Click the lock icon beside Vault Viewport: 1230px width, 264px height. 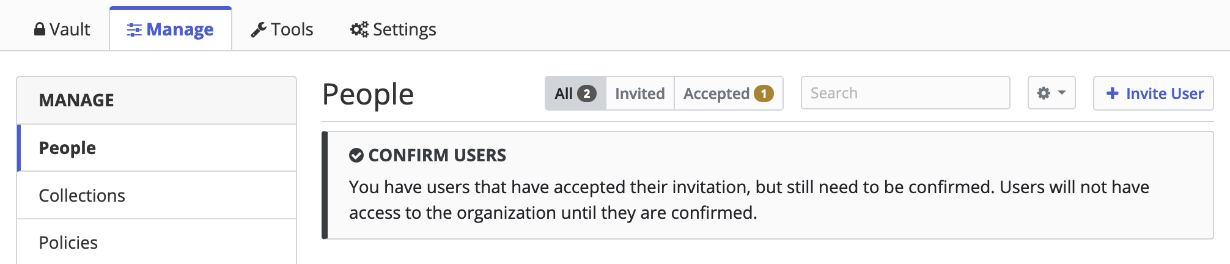click(40, 29)
